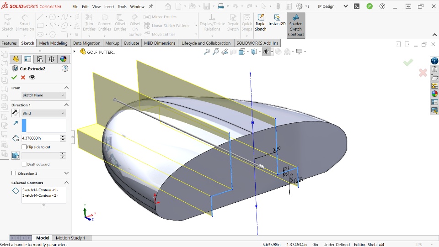This screenshot has height=247, width=439.
Task: Open the Insert menu
Action: 109,7
